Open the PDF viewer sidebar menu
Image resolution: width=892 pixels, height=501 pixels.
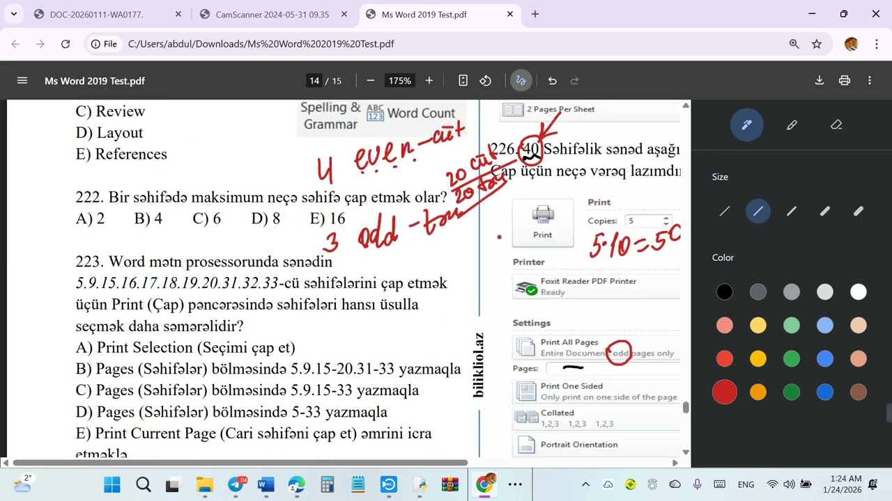click(x=22, y=81)
